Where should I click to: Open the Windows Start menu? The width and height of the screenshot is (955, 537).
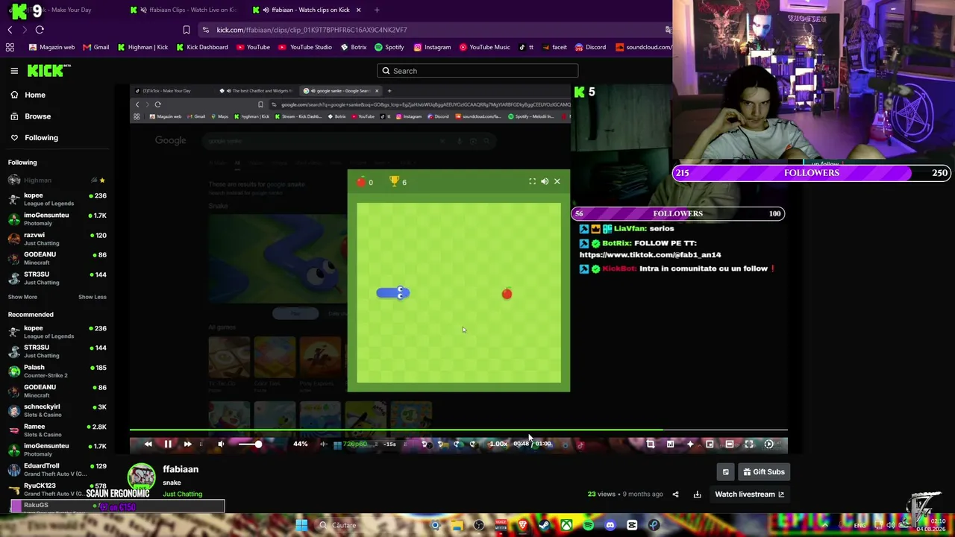[301, 525]
